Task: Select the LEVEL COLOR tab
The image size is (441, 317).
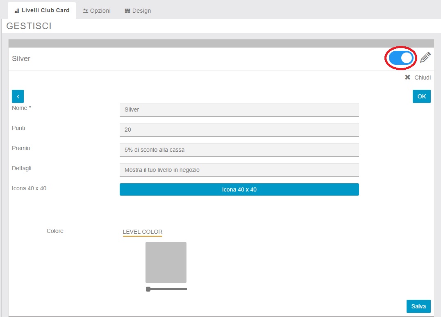Action: (x=143, y=232)
